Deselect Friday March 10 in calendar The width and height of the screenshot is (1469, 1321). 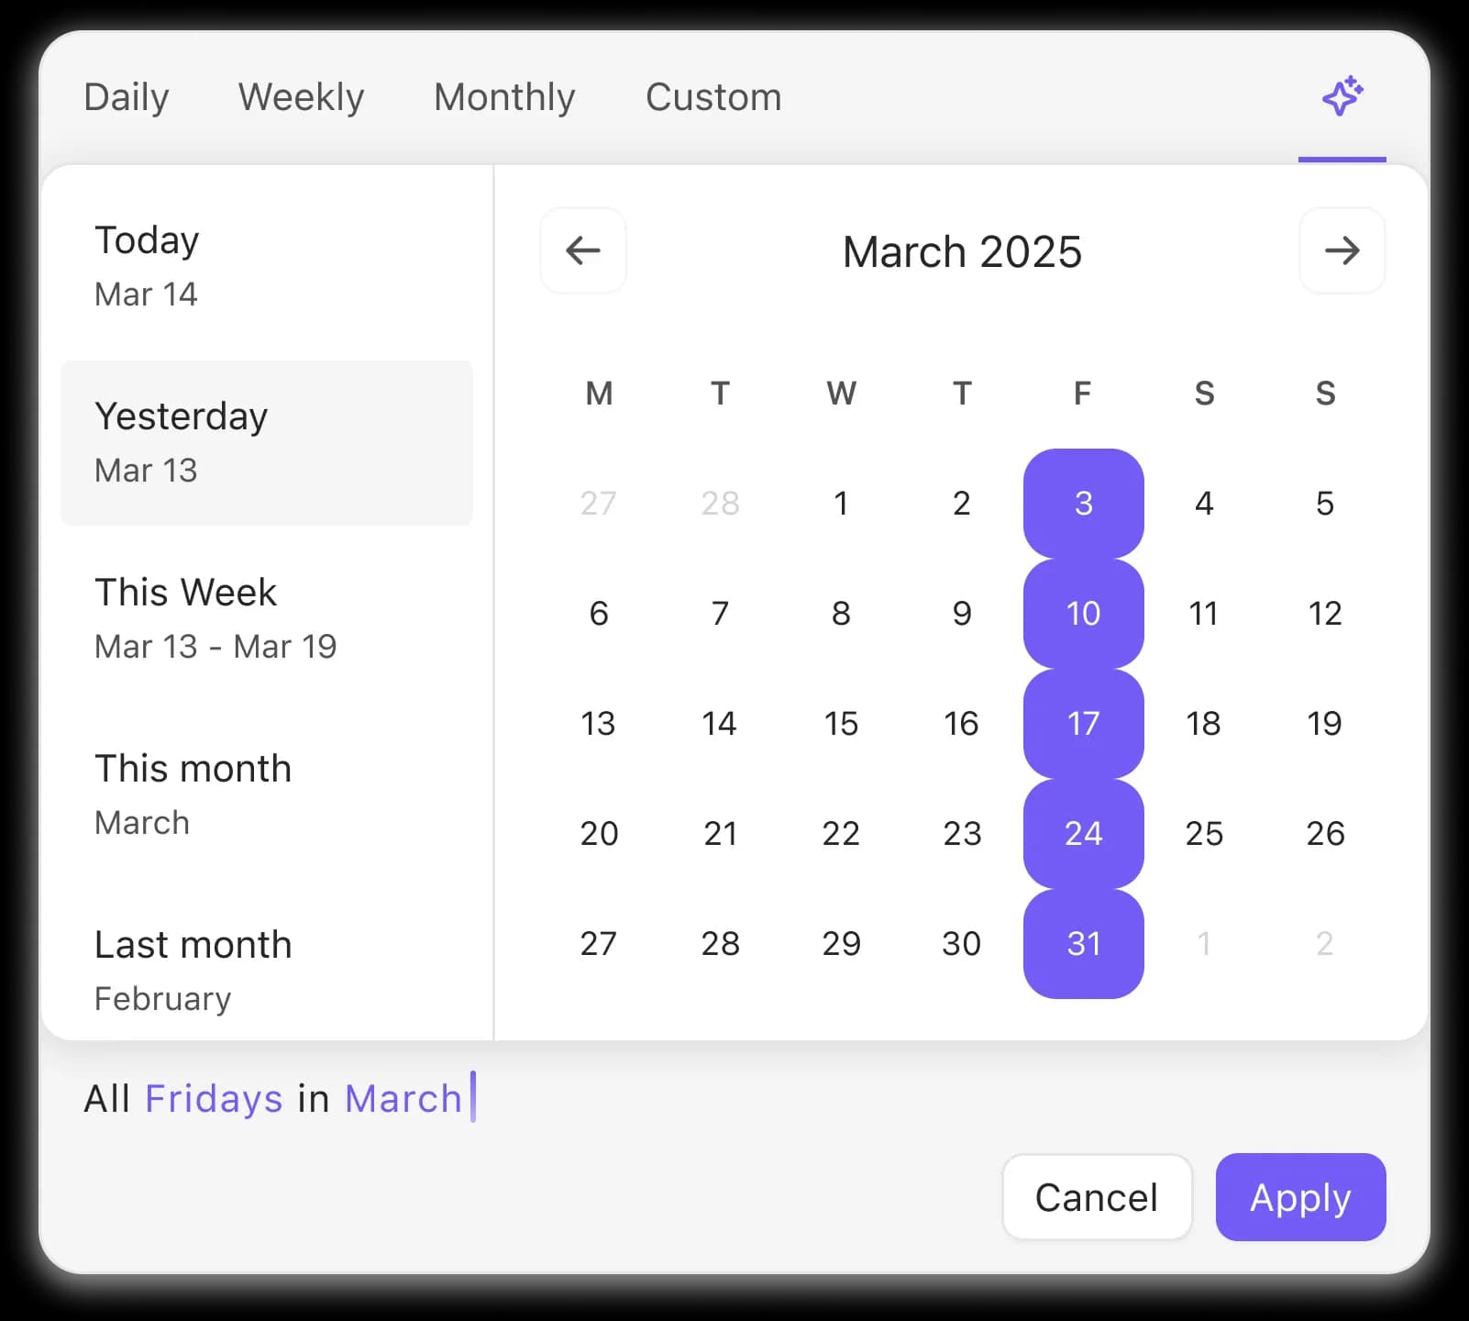(x=1083, y=613)
